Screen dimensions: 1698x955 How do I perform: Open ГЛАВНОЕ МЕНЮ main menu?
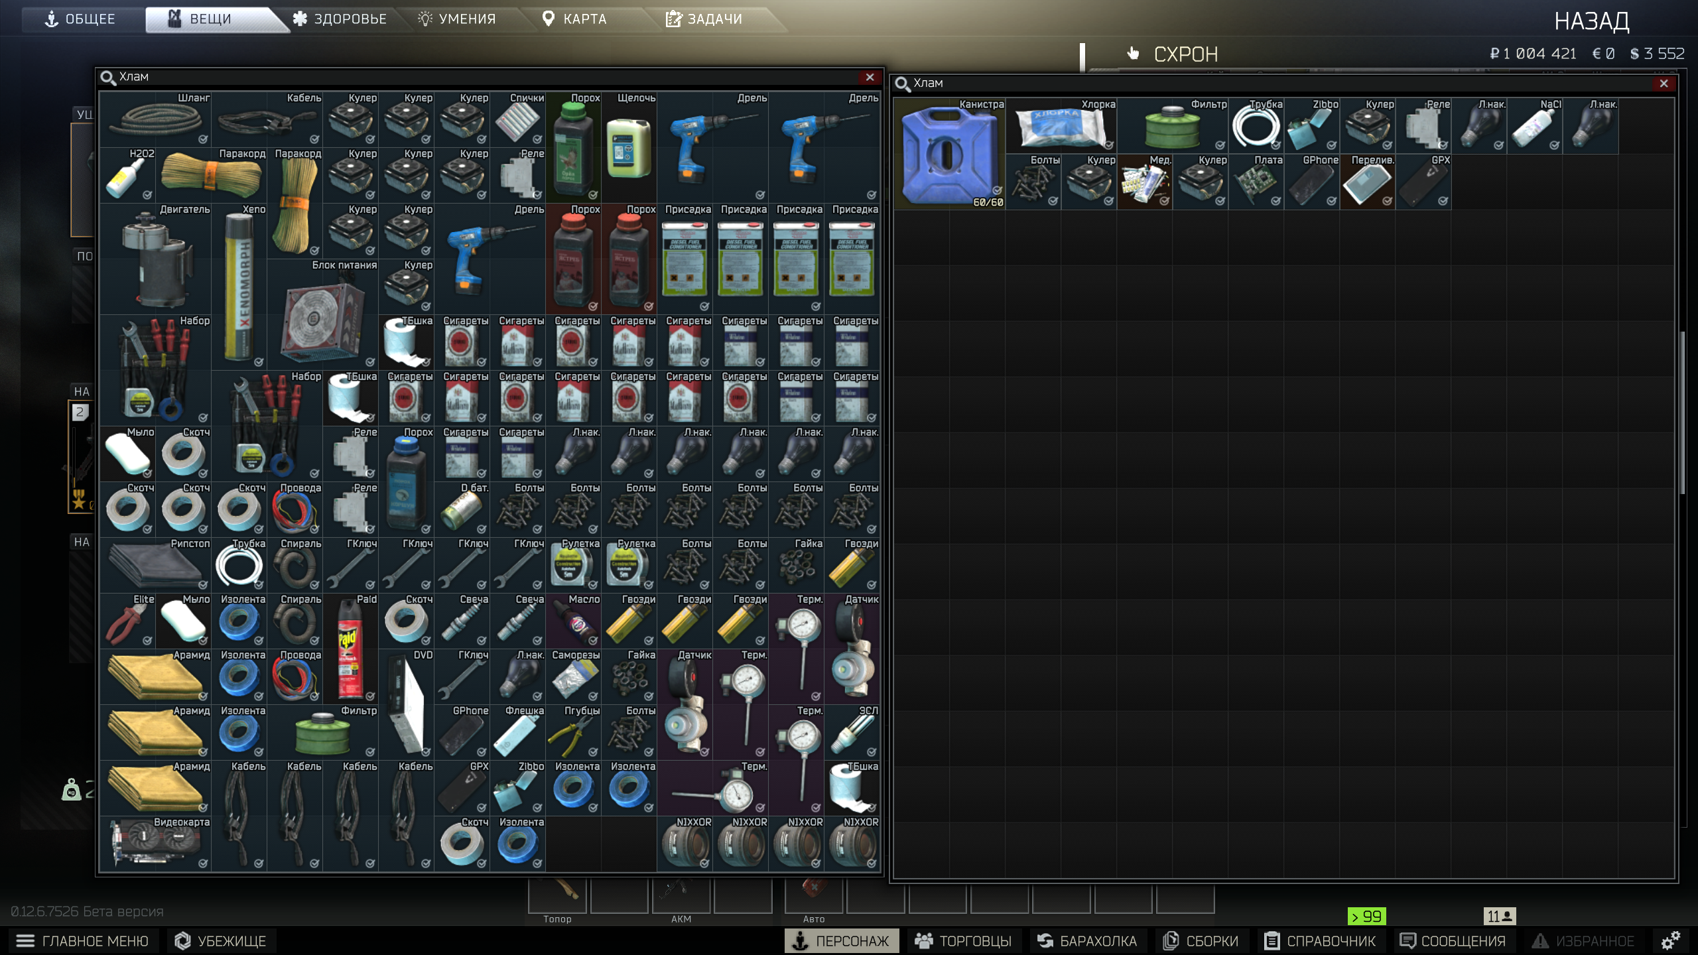coord(84,940)
